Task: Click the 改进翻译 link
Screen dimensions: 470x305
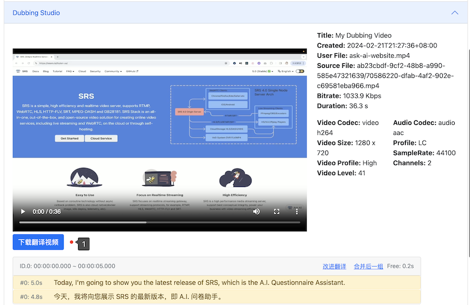Action: coord(334,266)
